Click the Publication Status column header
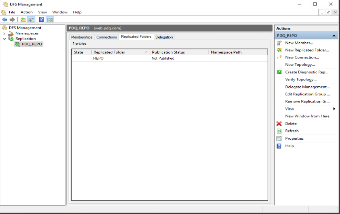The width and height of the screenshot is (340, 214). 179,52
